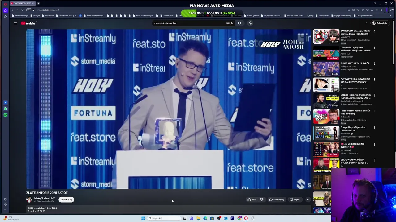
Task: Open Messenger in the Opera sidebar
Action: [5, 102]
